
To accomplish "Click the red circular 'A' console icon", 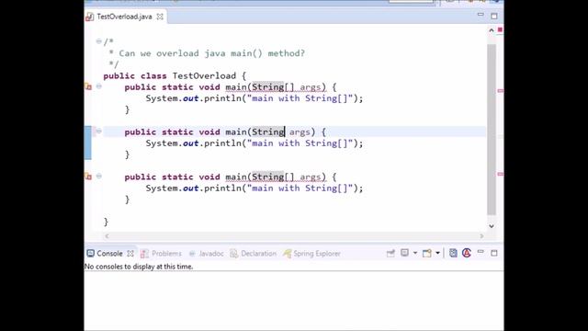I will pos(467,253).
